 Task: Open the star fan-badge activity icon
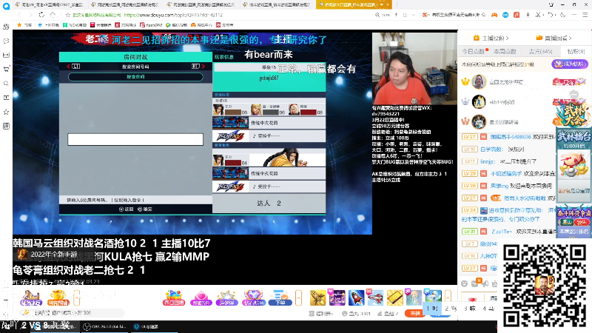coord(226,298)
